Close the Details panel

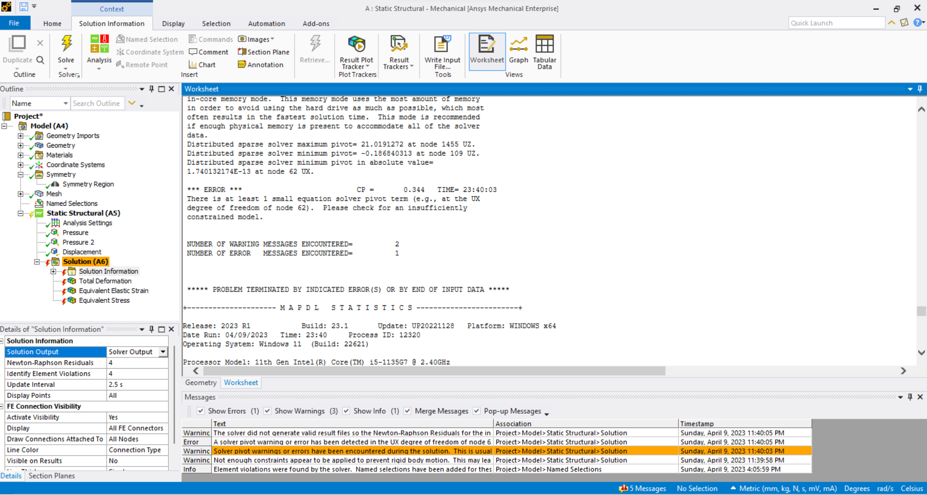(x=171, y=329)
